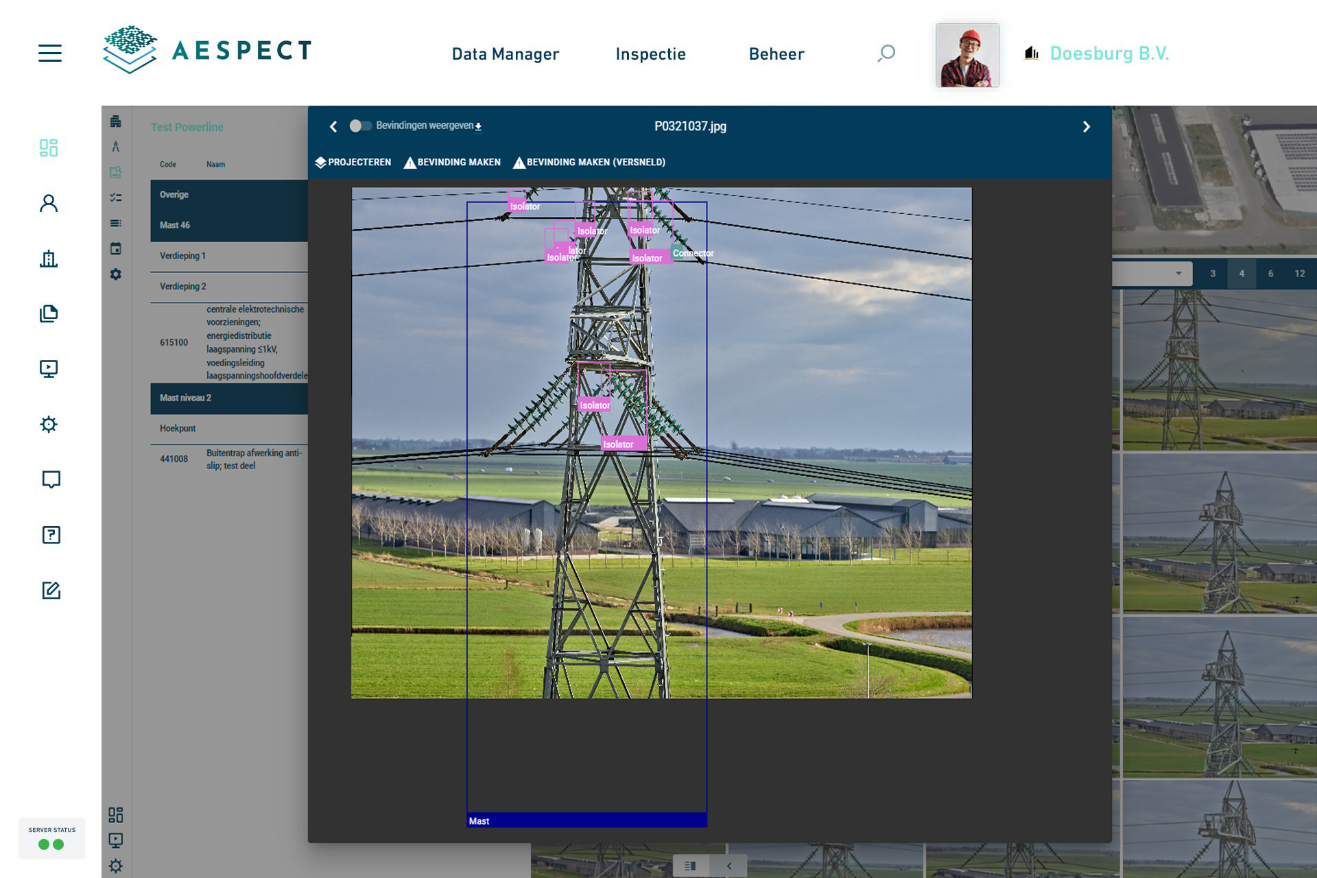Open the edit note icon in the left sidebar

(51, 590)
